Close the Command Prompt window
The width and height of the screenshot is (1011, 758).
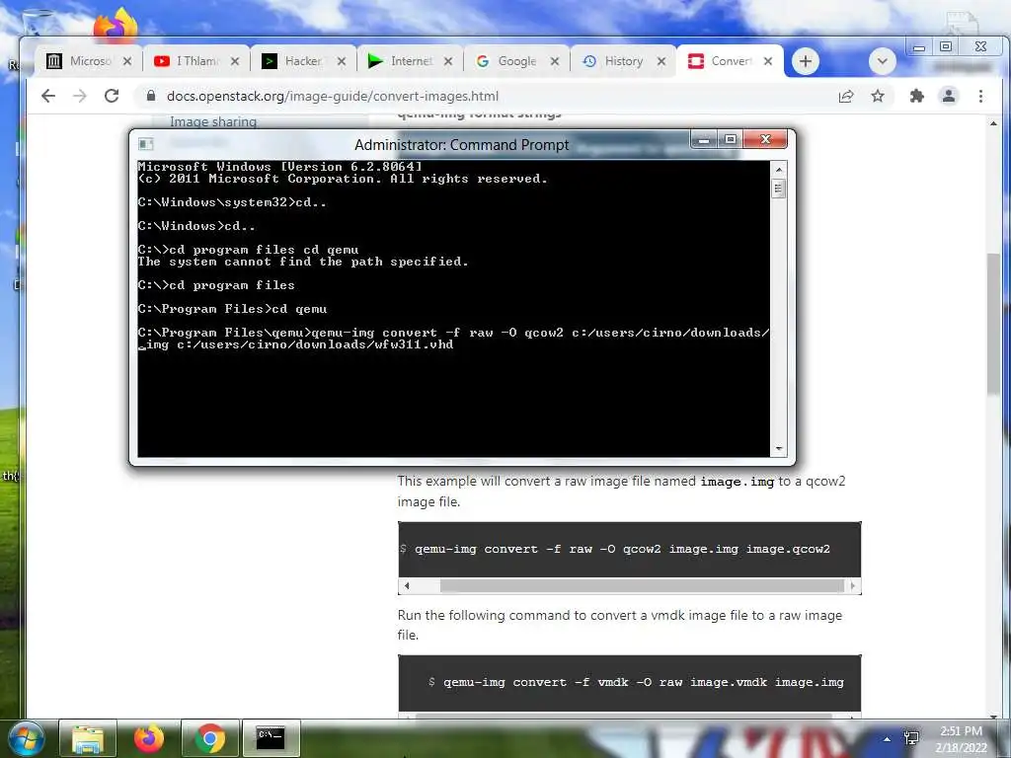click(765, 139)
